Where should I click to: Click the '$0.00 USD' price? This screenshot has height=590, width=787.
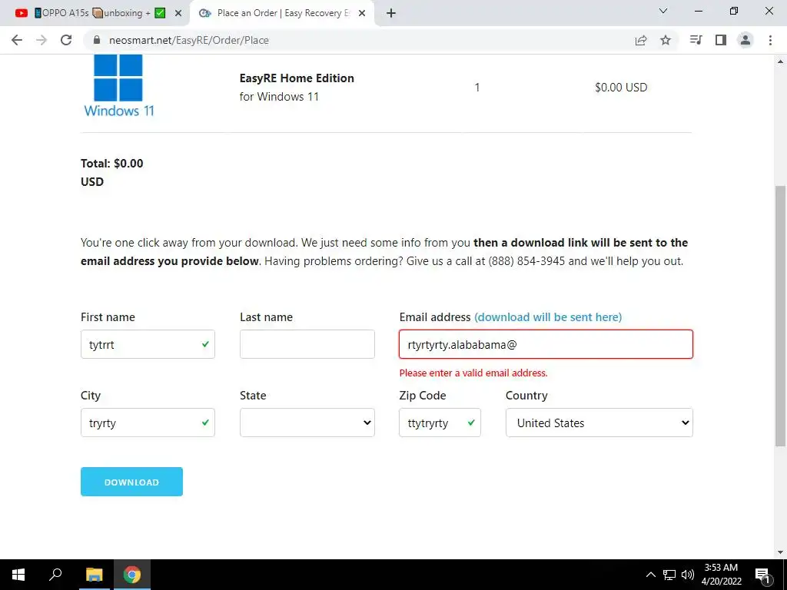pyautogui.click(x=621, y=88)
